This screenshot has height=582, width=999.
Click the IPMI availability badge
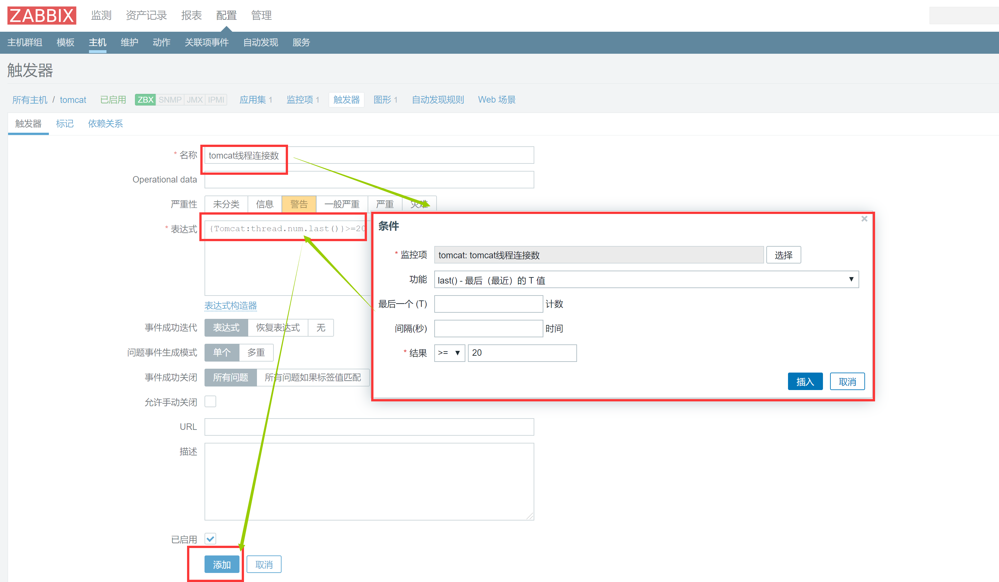click(x=216, y=99)
